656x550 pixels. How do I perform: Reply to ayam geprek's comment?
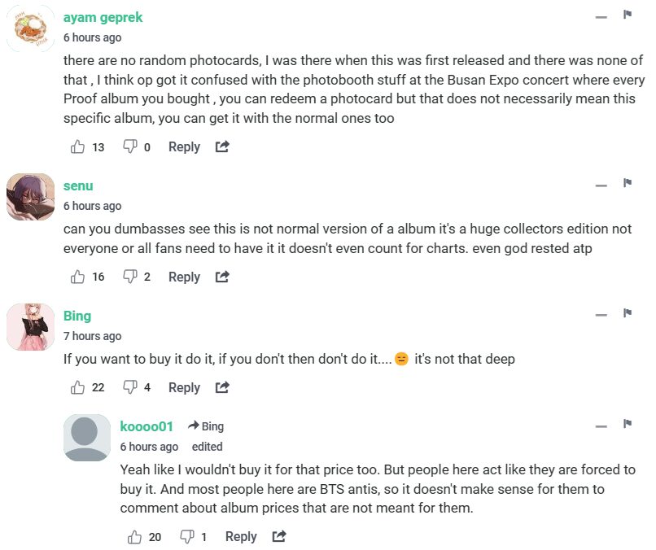coord(184,147)
